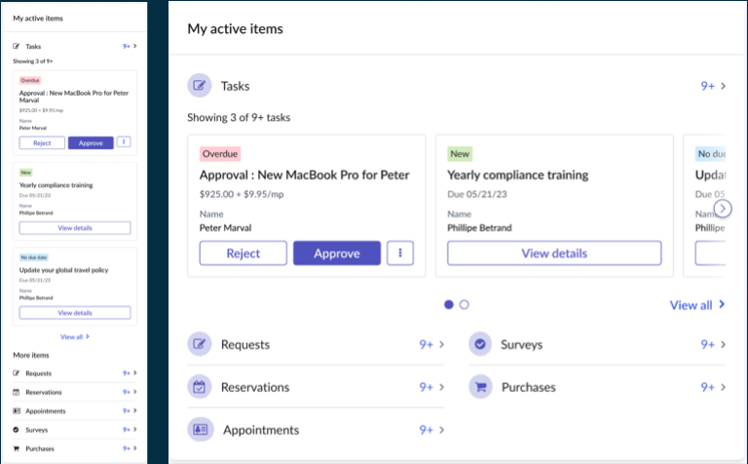
Task: Click 'Update your global travel policy' in left panel
Action: click(x=64, y=270)
